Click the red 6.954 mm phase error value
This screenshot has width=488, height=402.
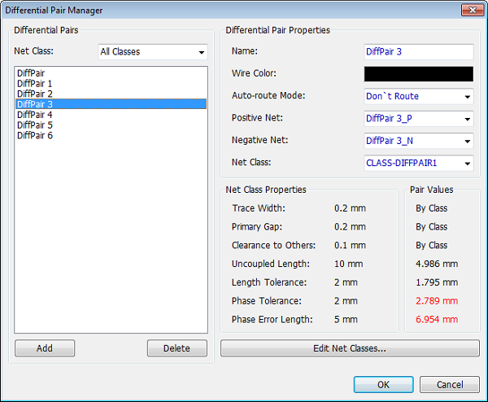437,320
